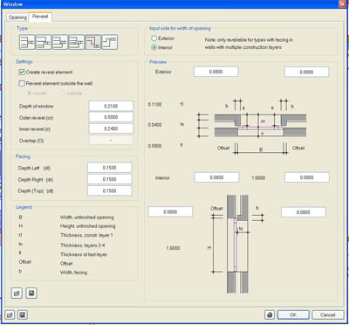The image size is (349, 325).
Task: Select the sixth reveal type icon
Action: [110, 42]
